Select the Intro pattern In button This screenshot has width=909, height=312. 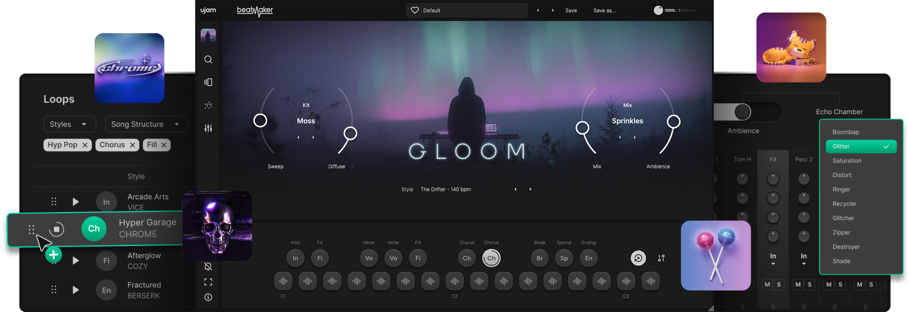[x=295, y=258]
